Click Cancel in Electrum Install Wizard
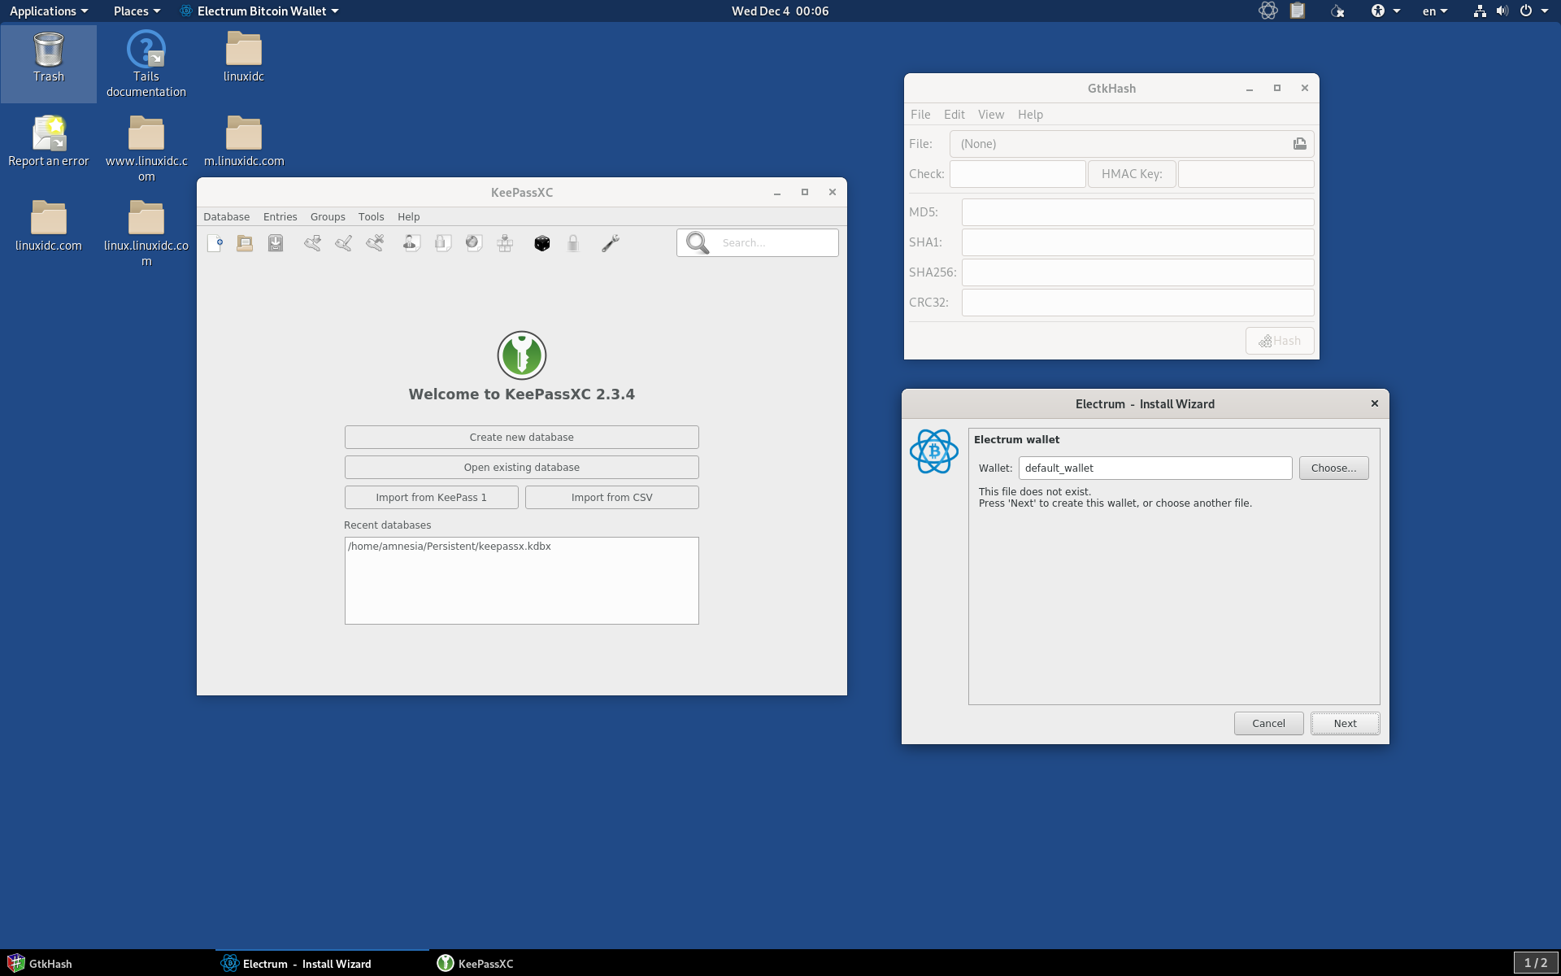The height and width of the screenshot is (976, 1561). coord(1268,724)
